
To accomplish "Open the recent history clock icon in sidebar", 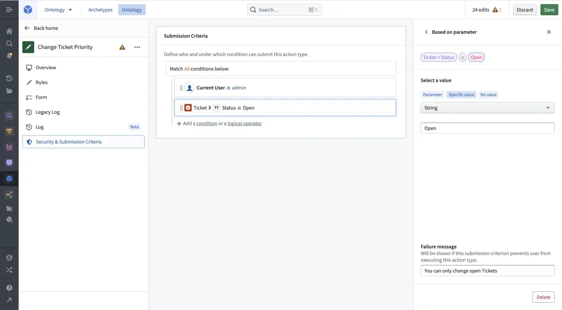I will 9,79.
